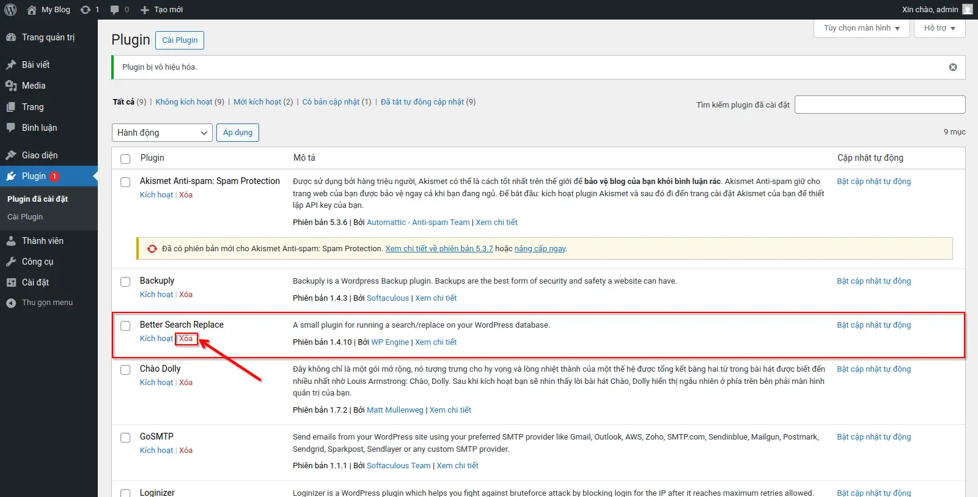Open WP Engine author link
This screenshot has height=497, width=978.
pyautogui.click(x=390, y=342)
